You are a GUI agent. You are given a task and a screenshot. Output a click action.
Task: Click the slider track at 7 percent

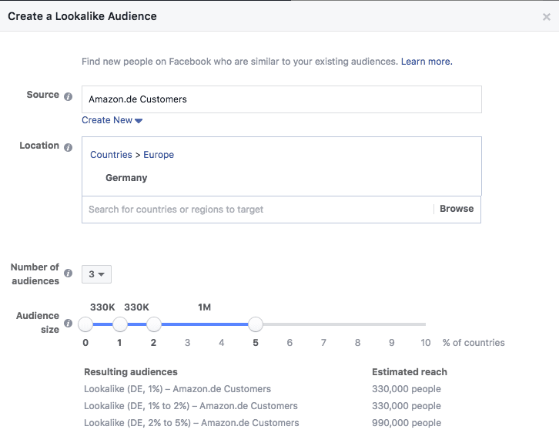pyautogui.click(x=323, y=324)
